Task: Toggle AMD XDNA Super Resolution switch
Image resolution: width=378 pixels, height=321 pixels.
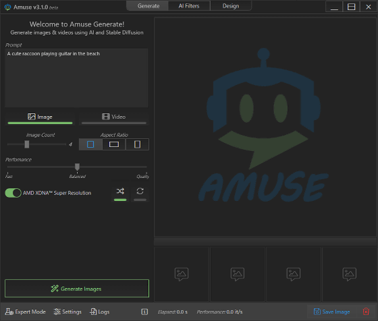Action: (13, 193)
